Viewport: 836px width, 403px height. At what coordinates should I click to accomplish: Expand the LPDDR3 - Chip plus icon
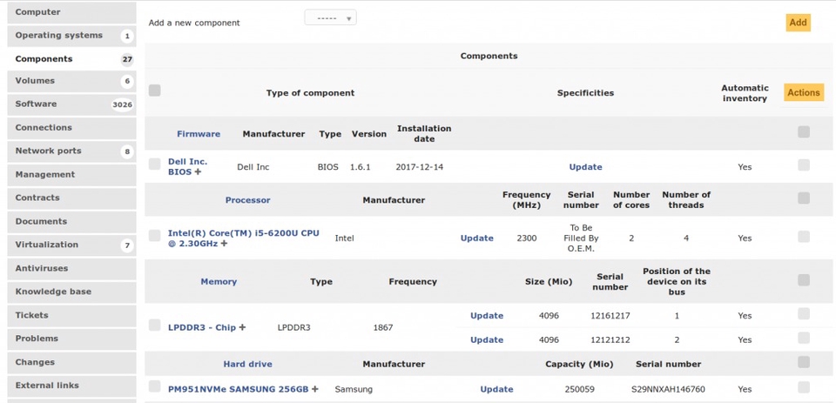[x=242, y=327]
